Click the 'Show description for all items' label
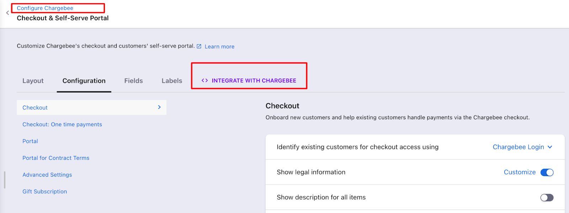Viewport: 569px width, 213px height. pyautogui.click(x=321, y=197)
